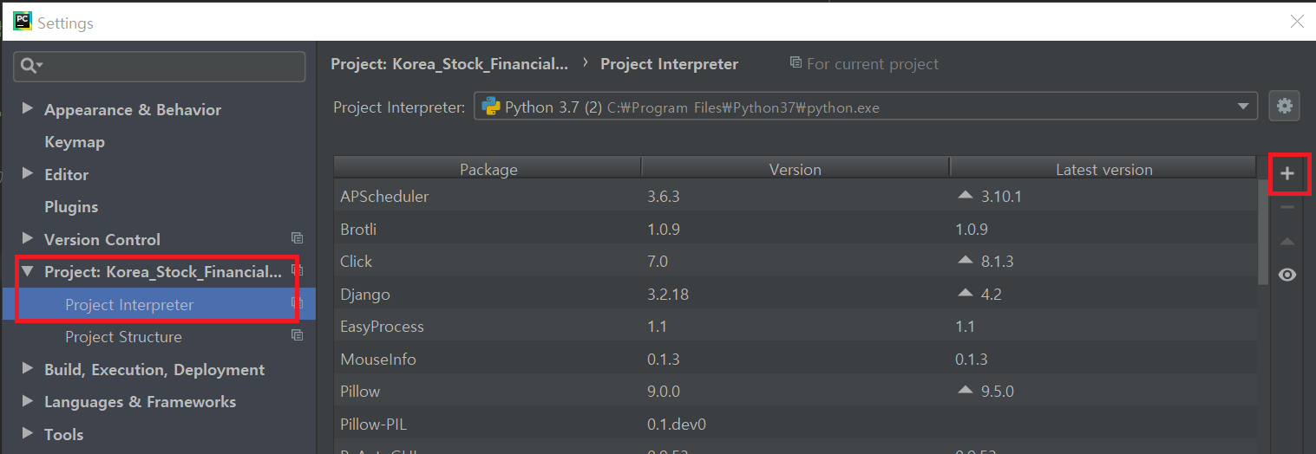Open the search options dropdown arrow
Image resolution: width=1316 pixels, height=454 pixels.
click(40, 67)
